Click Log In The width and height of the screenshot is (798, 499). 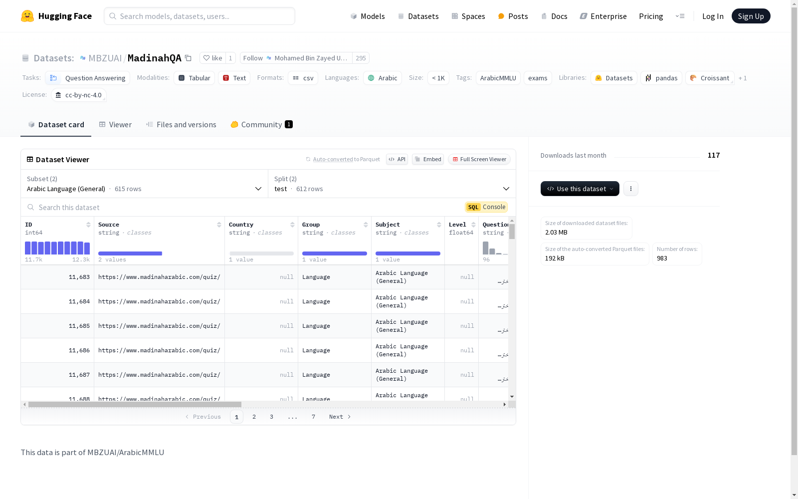click(713, 16)
